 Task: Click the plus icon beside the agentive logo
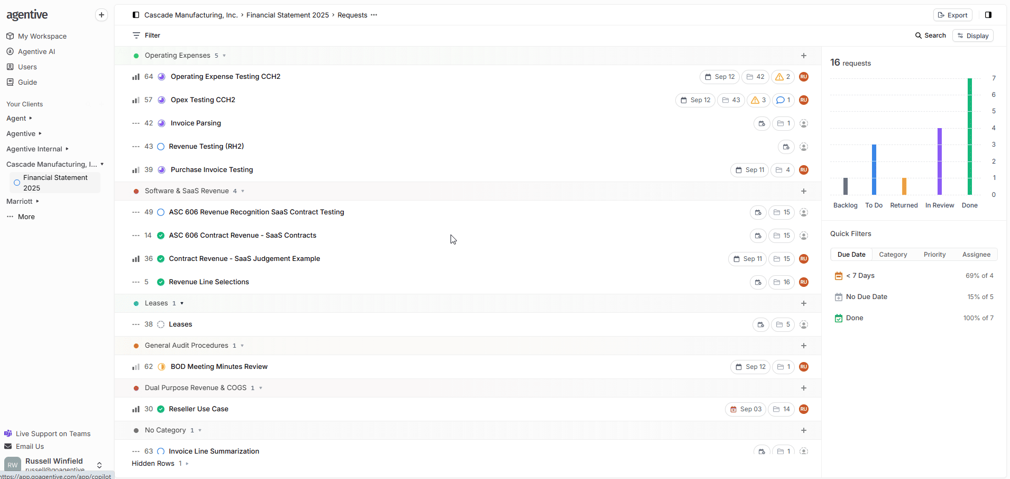coord(102,15)
